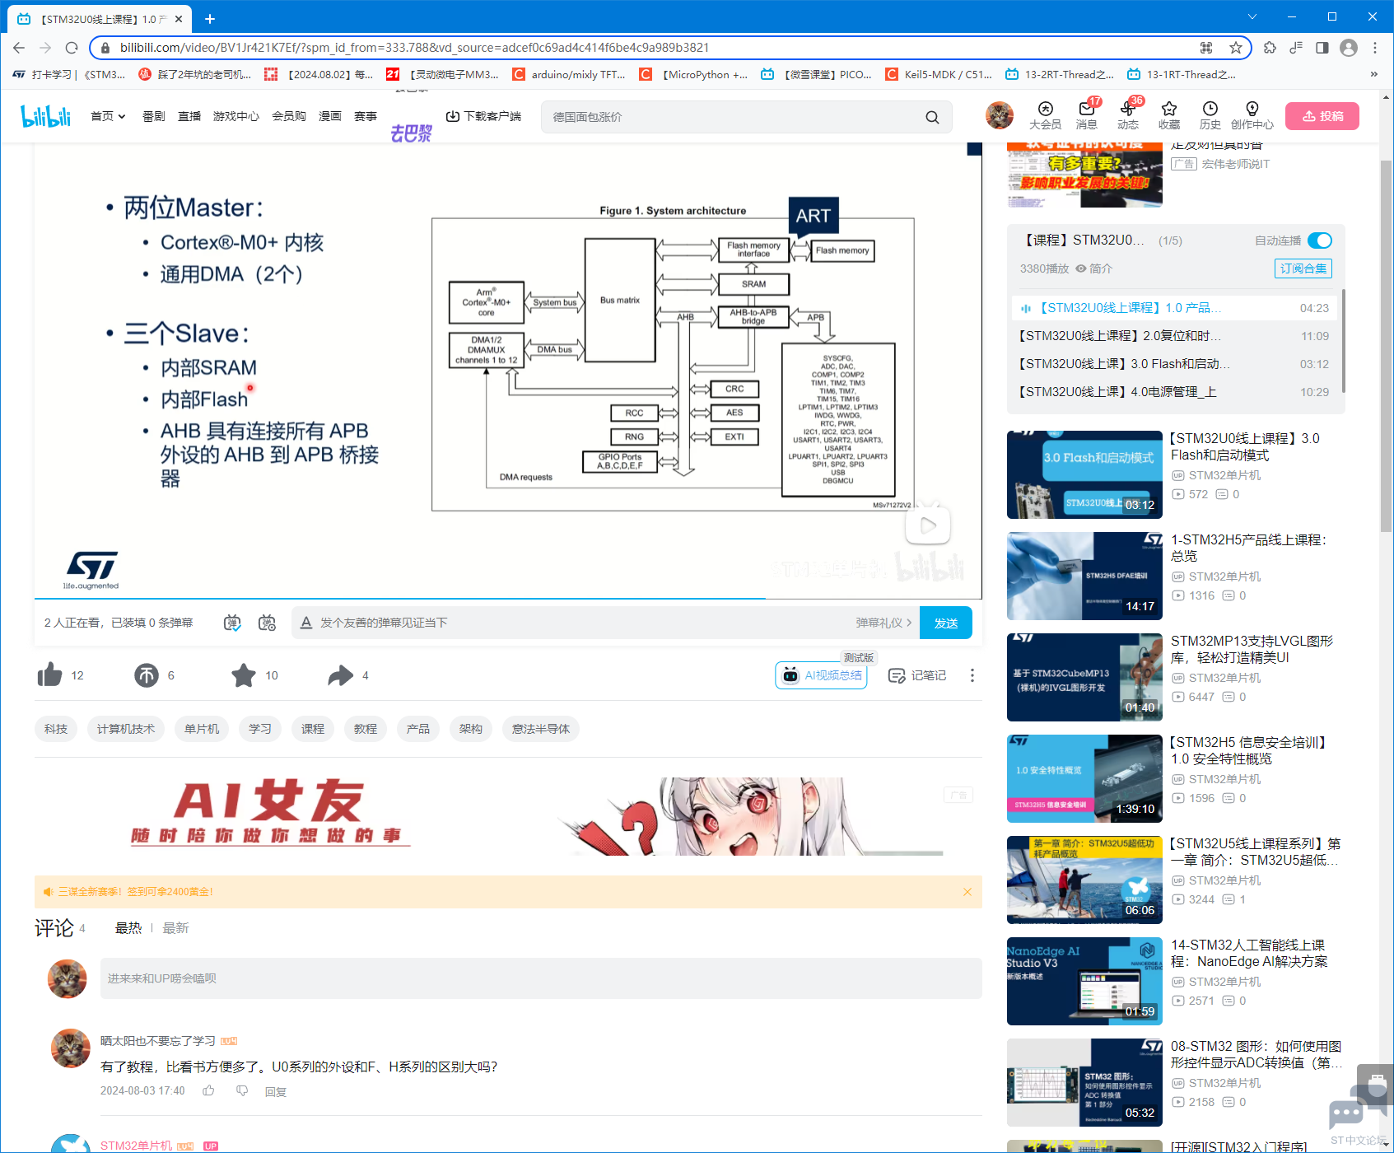This screenshot has width=1394, height=1153.
Task: Like the comment by 晒太阳也不要忘了学习
Action: pos(209,1090)
